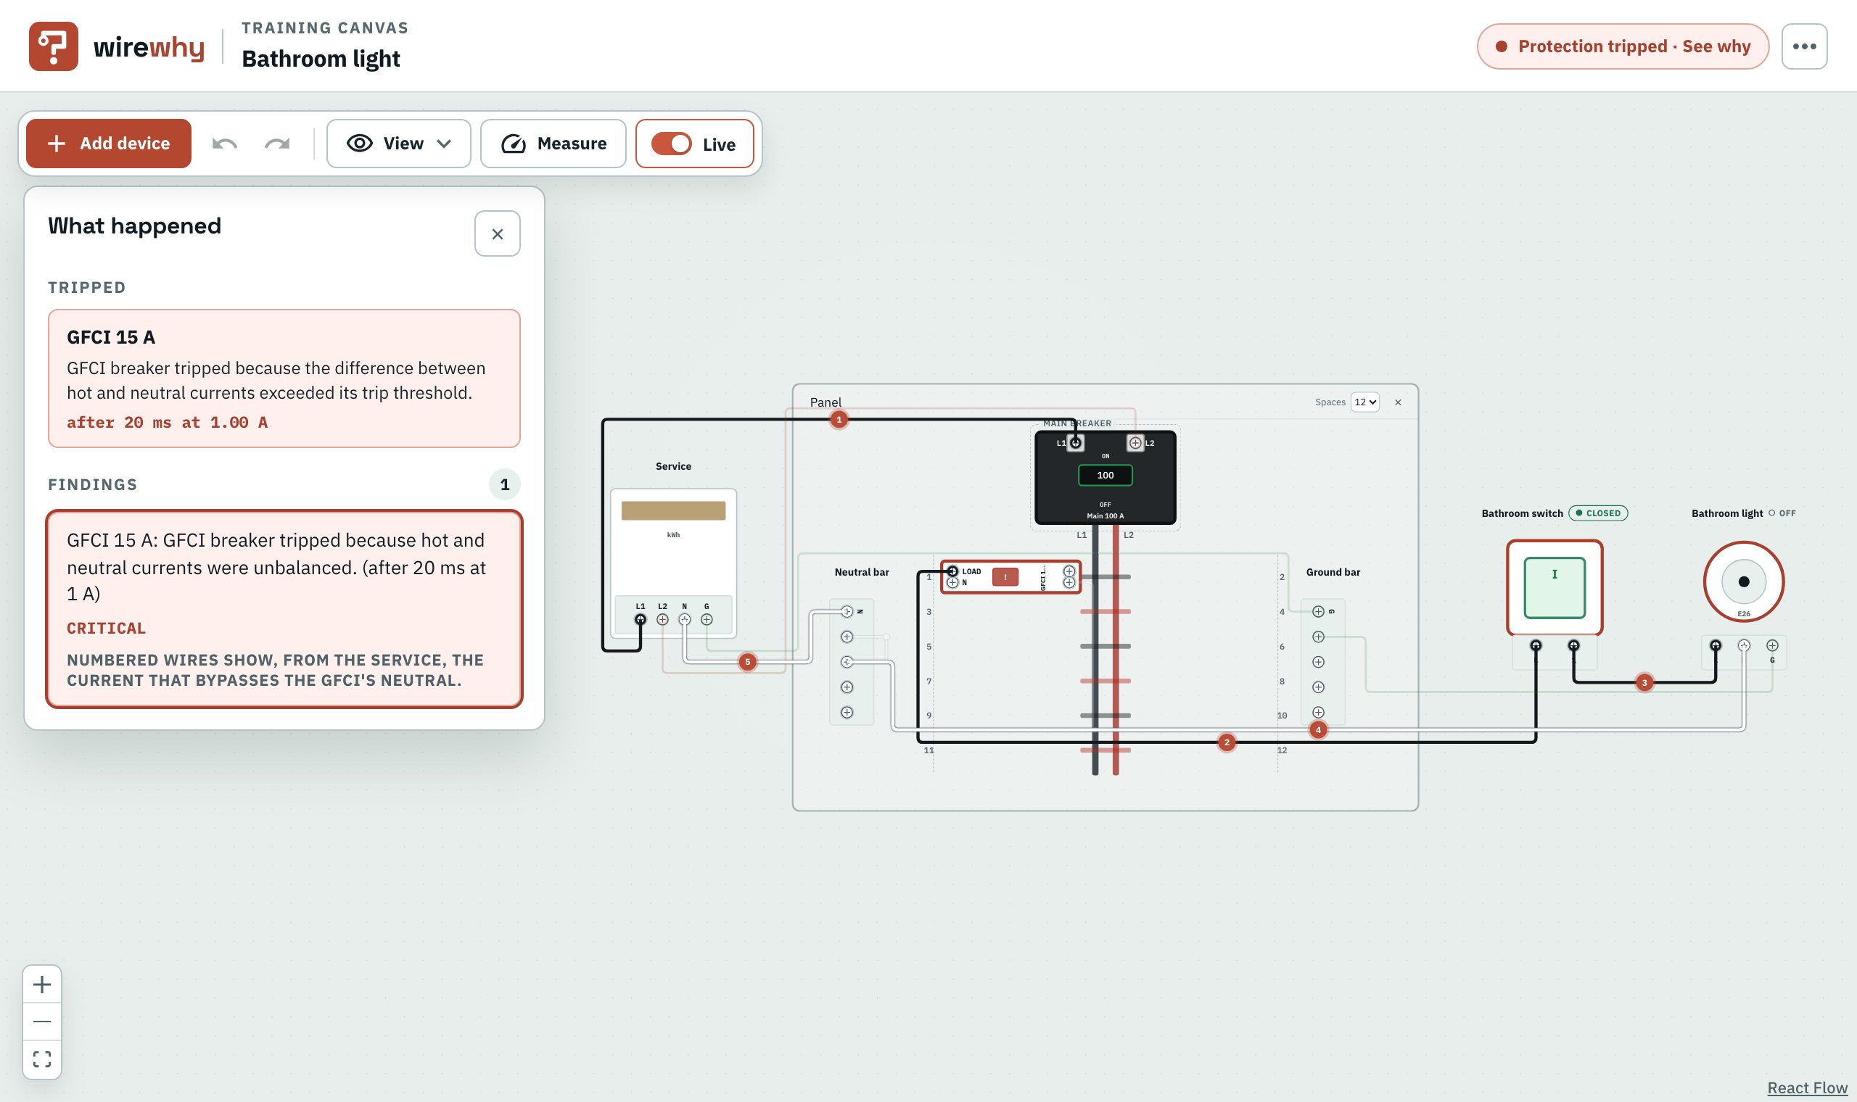1857x1102 pixels.
Task: Select the Ground bar G terminal
Action: tap(1318, 611)
